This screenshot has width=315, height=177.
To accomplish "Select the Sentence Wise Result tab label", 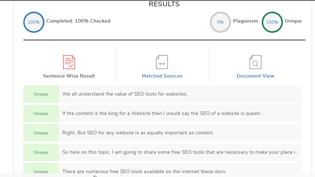I will [69, 76].
